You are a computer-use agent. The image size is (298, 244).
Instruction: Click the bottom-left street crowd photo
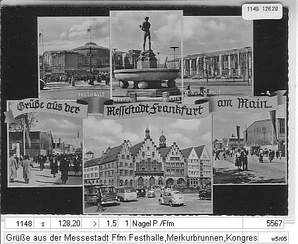(45, 150)
